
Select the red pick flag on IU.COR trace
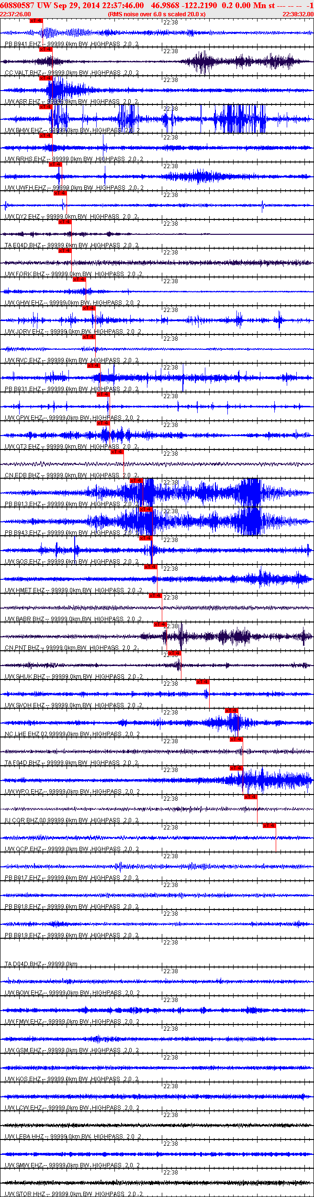[250, 797]
